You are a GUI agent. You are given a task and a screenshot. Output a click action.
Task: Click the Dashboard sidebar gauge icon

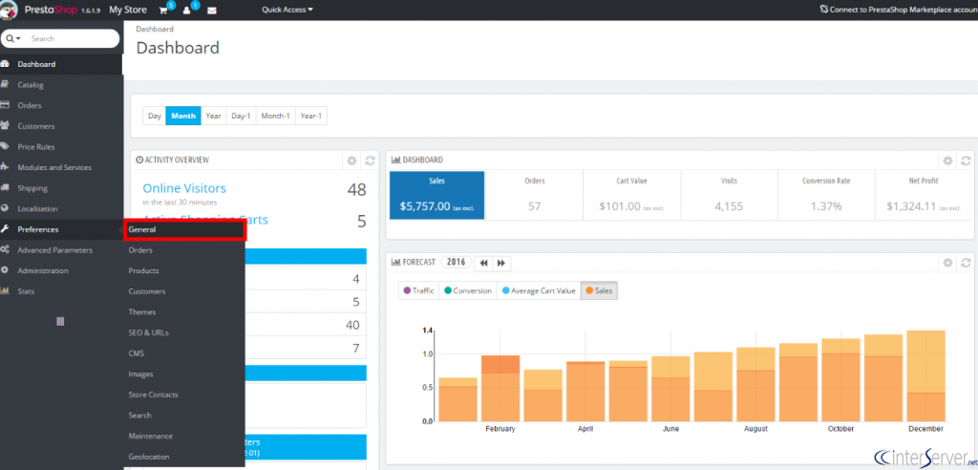(x=5, y=64)
